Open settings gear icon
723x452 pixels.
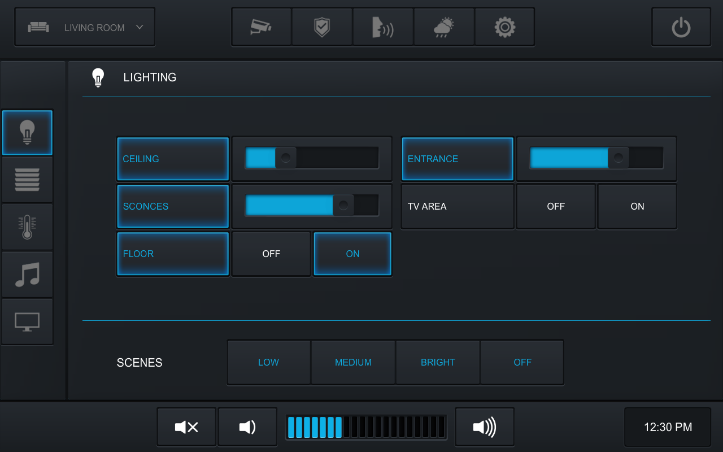[504, 27]
